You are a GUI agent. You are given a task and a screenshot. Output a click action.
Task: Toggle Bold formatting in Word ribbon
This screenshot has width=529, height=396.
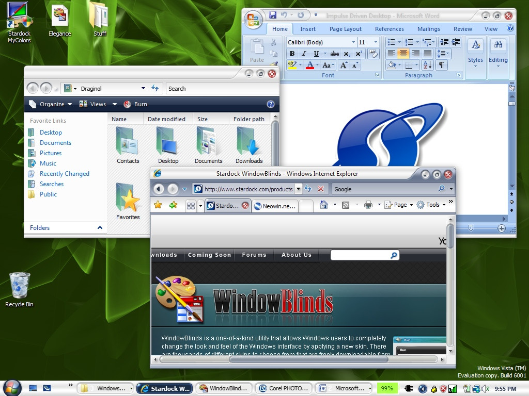(292, 54)
